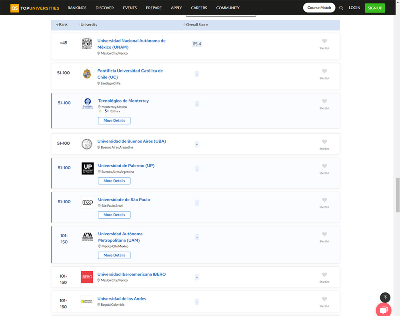Click the green Sign Up button
This screenshot has width=400, height=316.
click(x=375, y=8)
